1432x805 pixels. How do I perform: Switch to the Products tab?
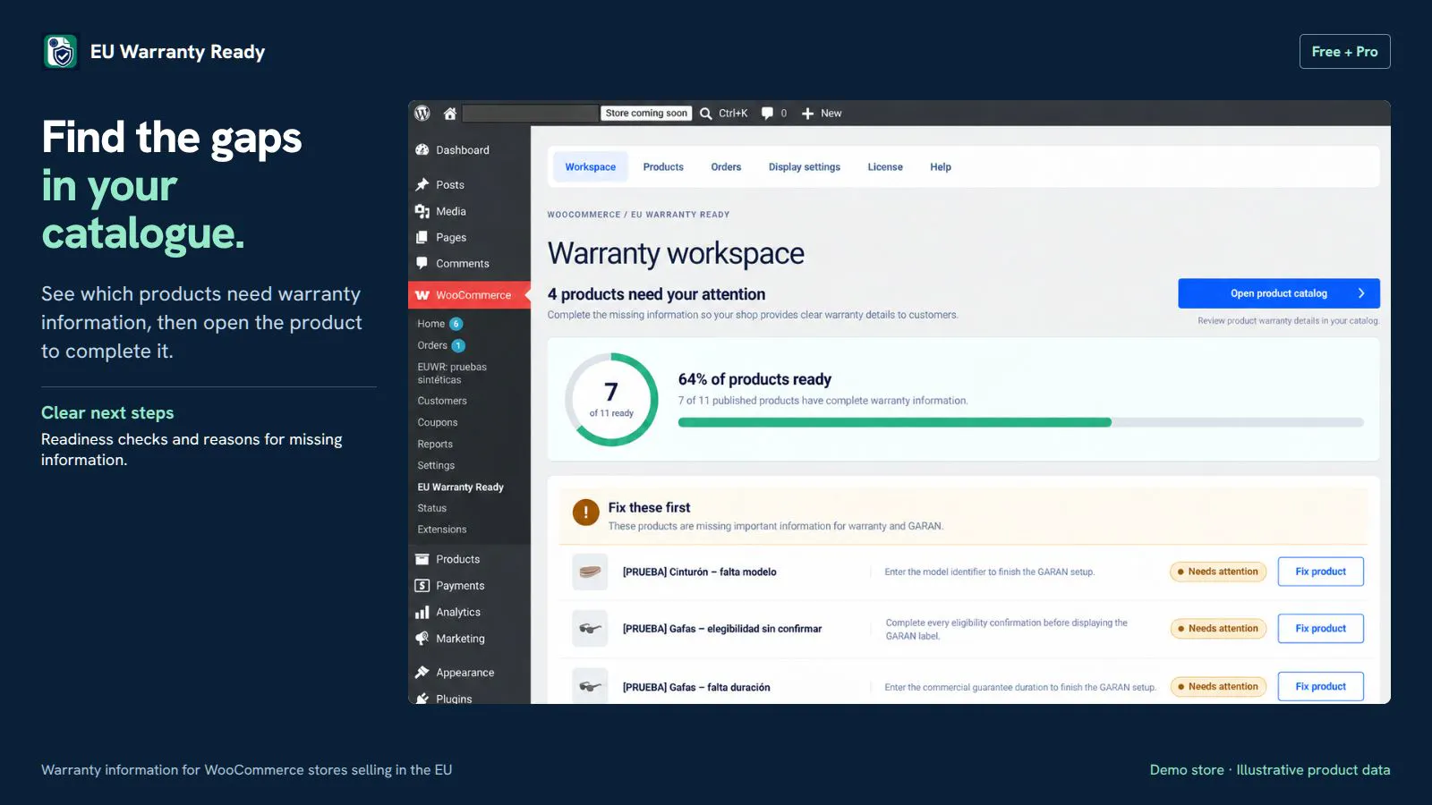[663, 167]
